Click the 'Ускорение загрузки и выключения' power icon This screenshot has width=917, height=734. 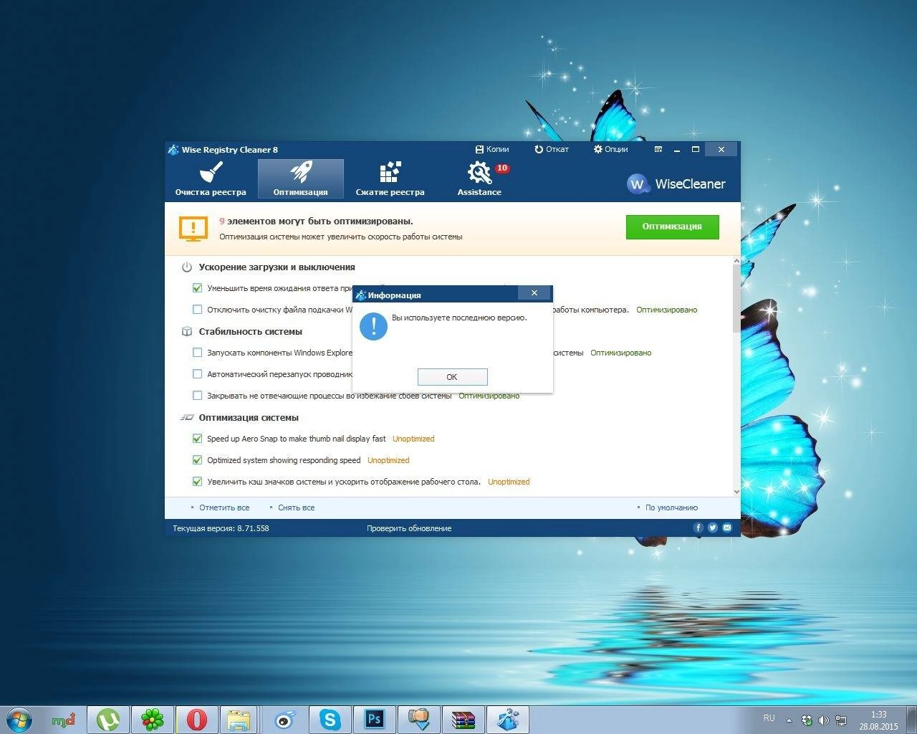[x=186, y=267]
